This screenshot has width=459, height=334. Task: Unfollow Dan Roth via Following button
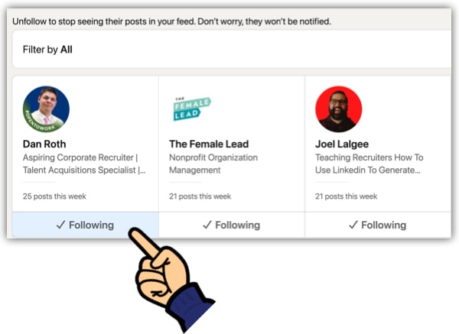tap(85, 225)
